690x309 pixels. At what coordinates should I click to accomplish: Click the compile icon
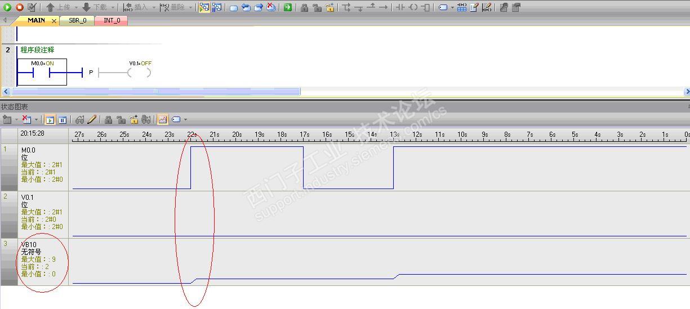[32, 7]
